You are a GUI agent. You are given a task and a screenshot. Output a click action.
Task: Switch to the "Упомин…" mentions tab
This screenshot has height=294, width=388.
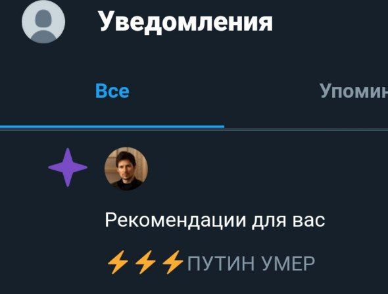click(354, 91)
